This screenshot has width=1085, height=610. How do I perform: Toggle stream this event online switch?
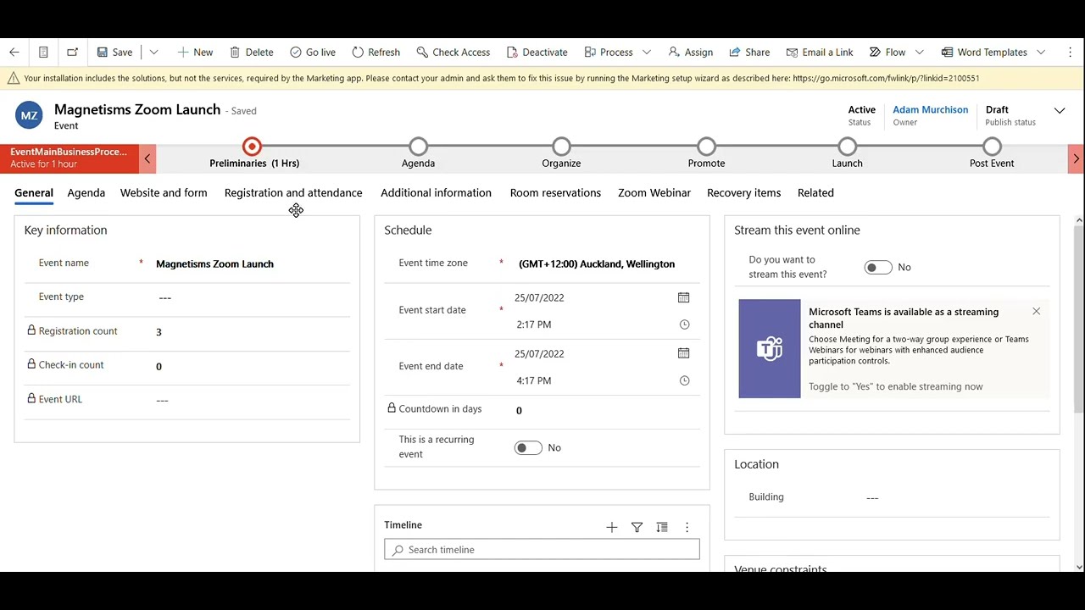pos(878,268)
